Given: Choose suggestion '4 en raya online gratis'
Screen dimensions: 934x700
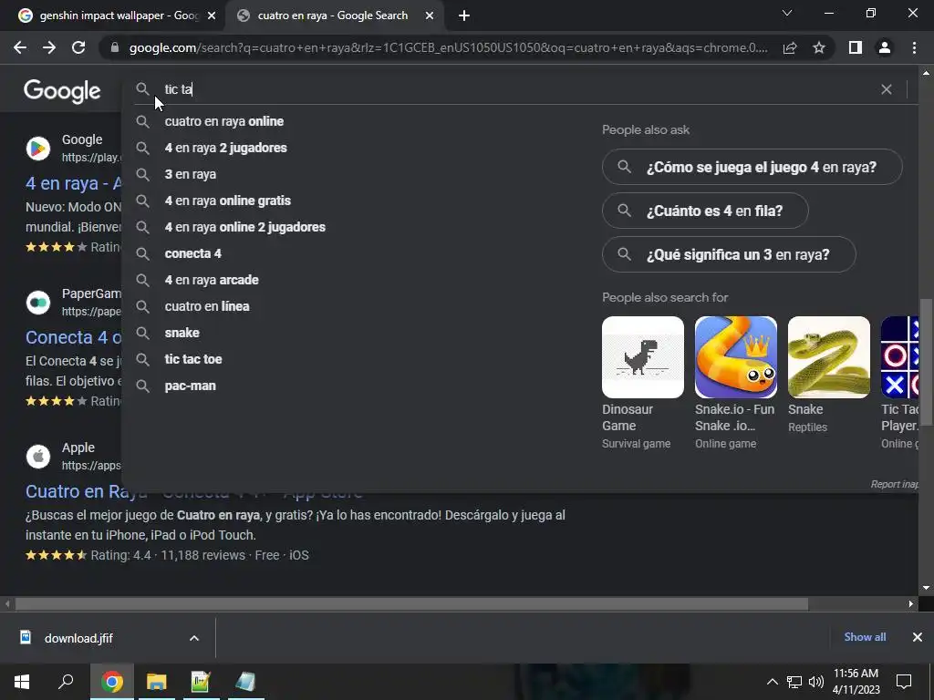Looking at the screenshot, I should 227,201.
